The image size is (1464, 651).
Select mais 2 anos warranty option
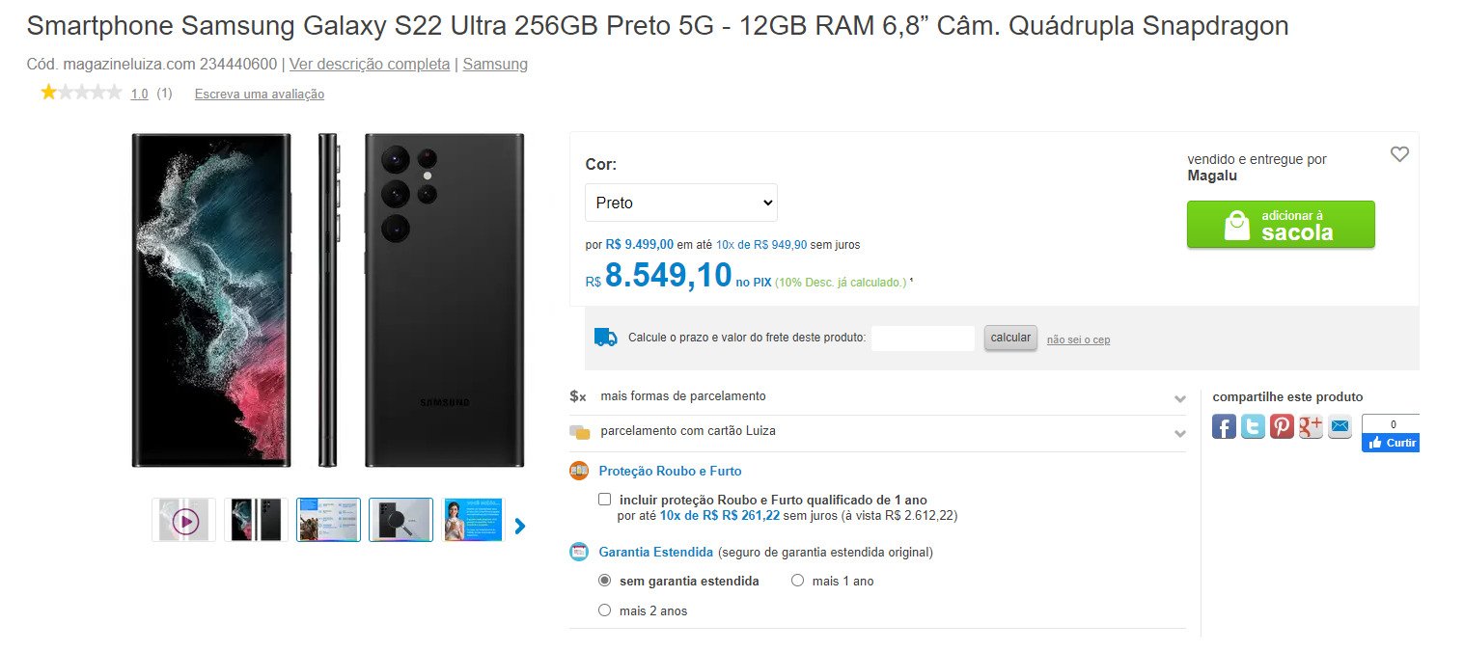pyautogui.click(x=605, y=610)
